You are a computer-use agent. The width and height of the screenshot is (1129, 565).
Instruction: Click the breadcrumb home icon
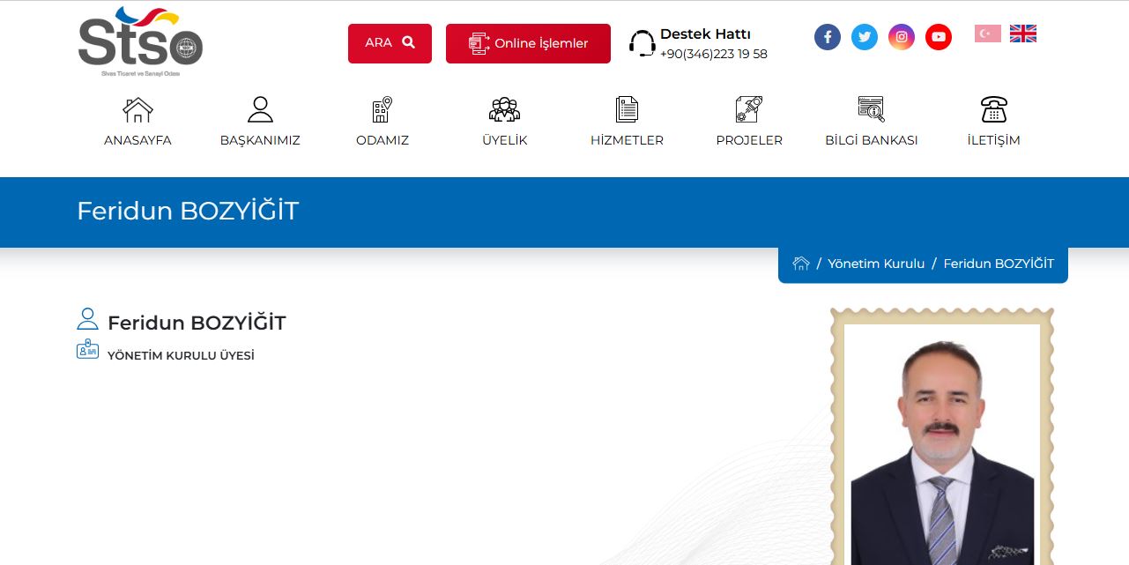pos(801,263)
